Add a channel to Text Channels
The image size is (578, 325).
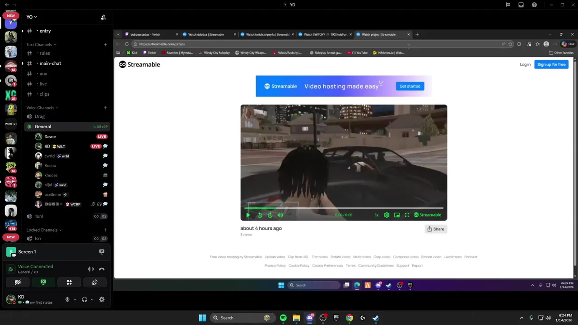105,45
